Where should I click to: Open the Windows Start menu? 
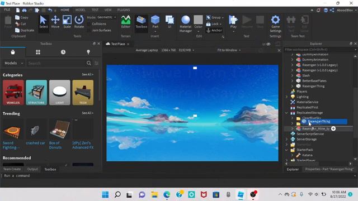(105, 195)
